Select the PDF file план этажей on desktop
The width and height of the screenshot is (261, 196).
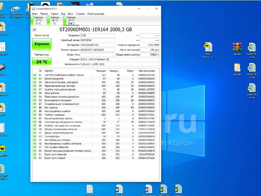click(208, 50)
